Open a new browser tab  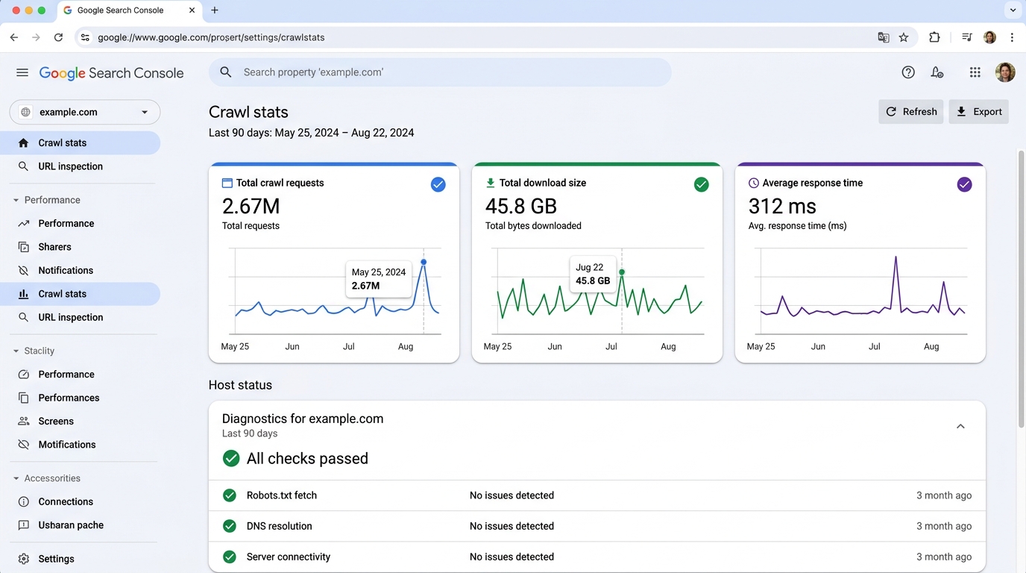tap(215, 10)
